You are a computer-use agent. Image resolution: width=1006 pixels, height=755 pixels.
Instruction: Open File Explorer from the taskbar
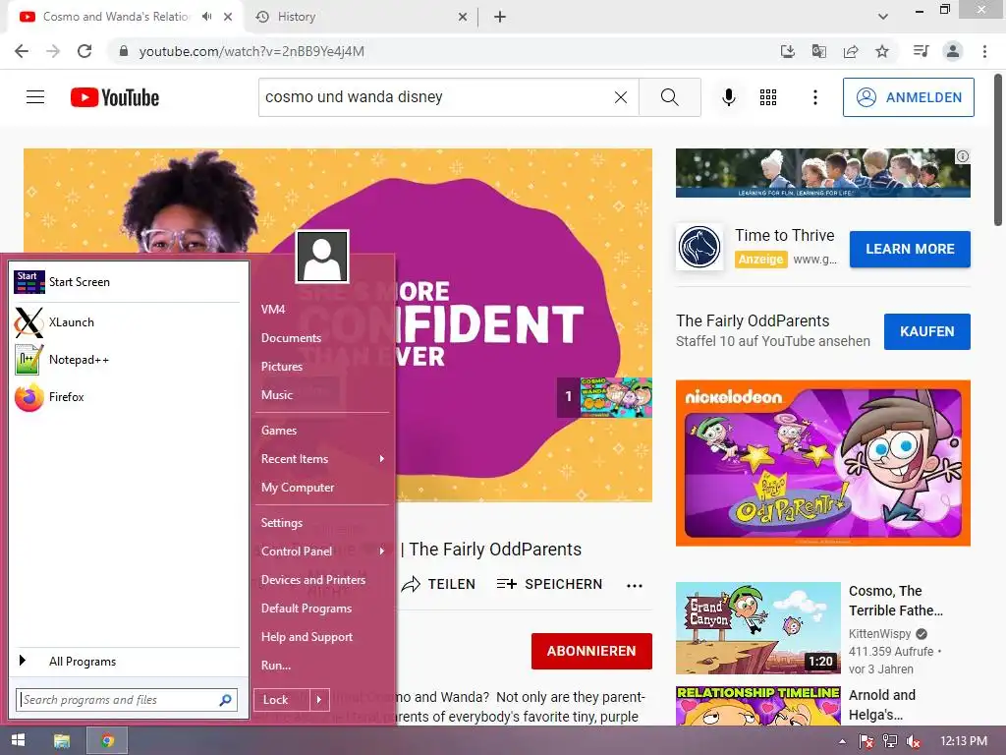(x=62, y=741)
